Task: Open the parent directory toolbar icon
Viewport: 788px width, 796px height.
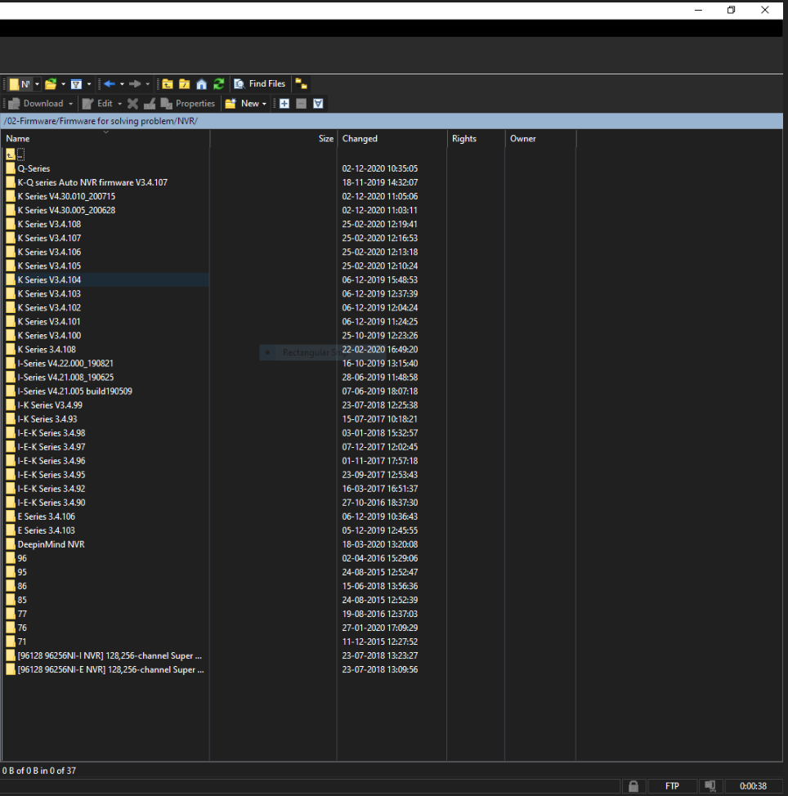Action: (x=168, y=84)
